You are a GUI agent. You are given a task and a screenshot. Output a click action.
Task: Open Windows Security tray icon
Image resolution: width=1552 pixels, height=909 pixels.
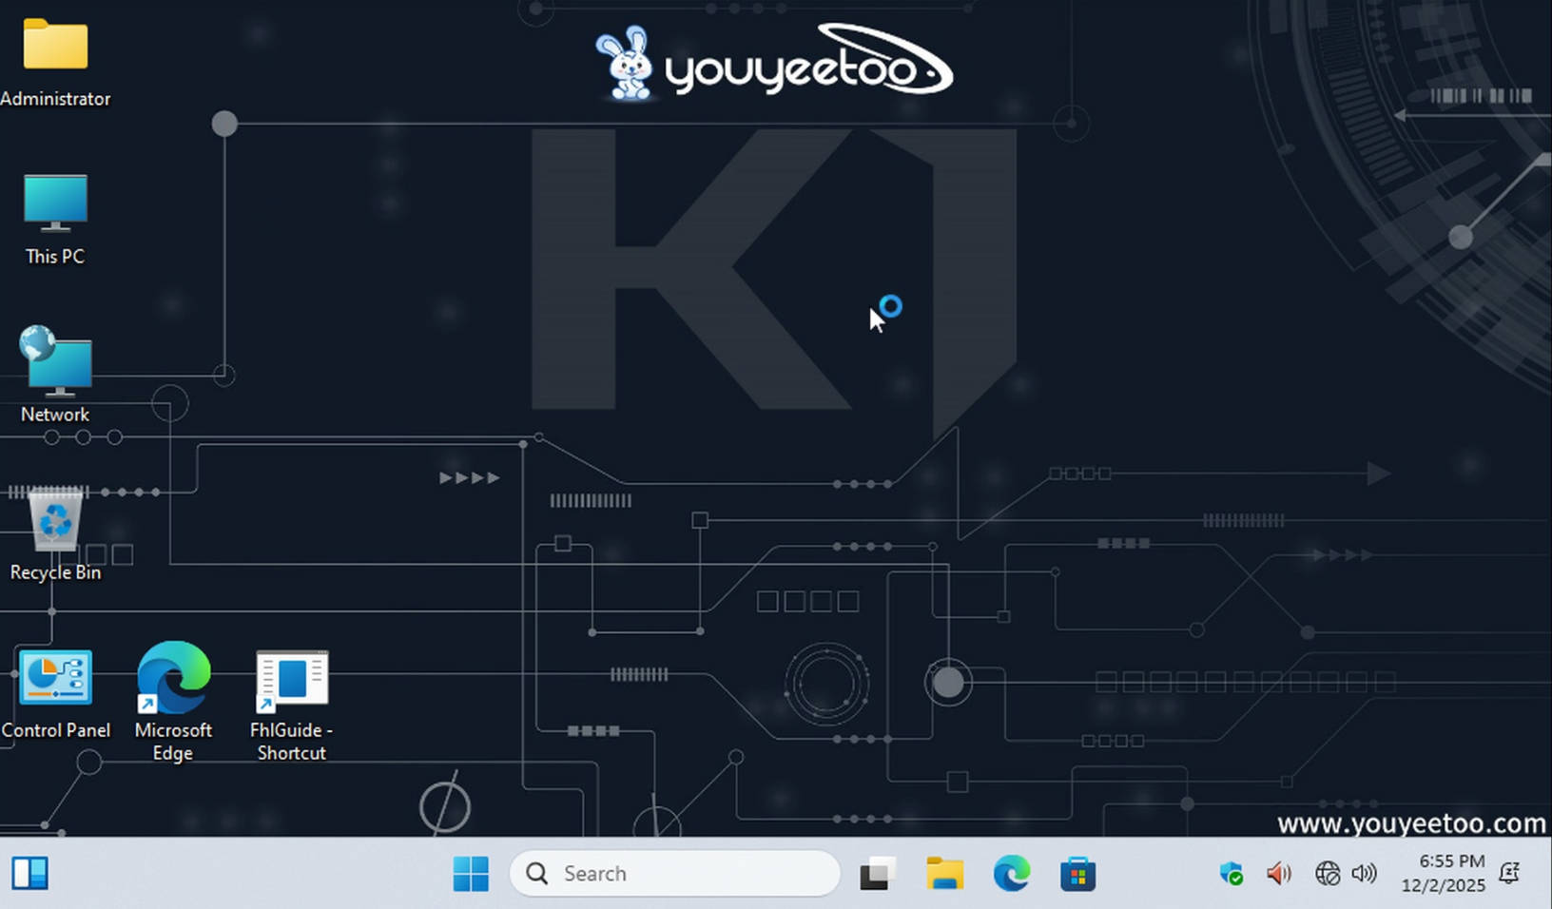(x=1232, y=873)
